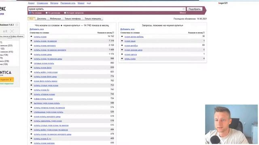Add the query with 774 impressions

point(32,76)
